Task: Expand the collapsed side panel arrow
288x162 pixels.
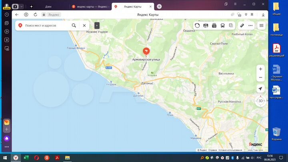Action: 96,25
